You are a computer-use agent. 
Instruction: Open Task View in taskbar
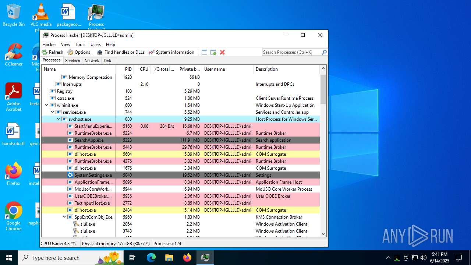click(133, 258)
